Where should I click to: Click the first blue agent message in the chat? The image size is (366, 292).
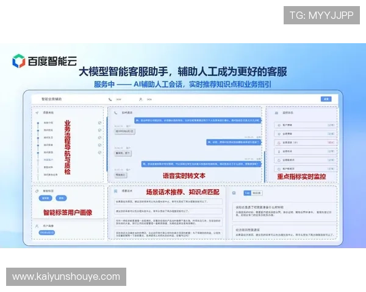tap(198, 120)
